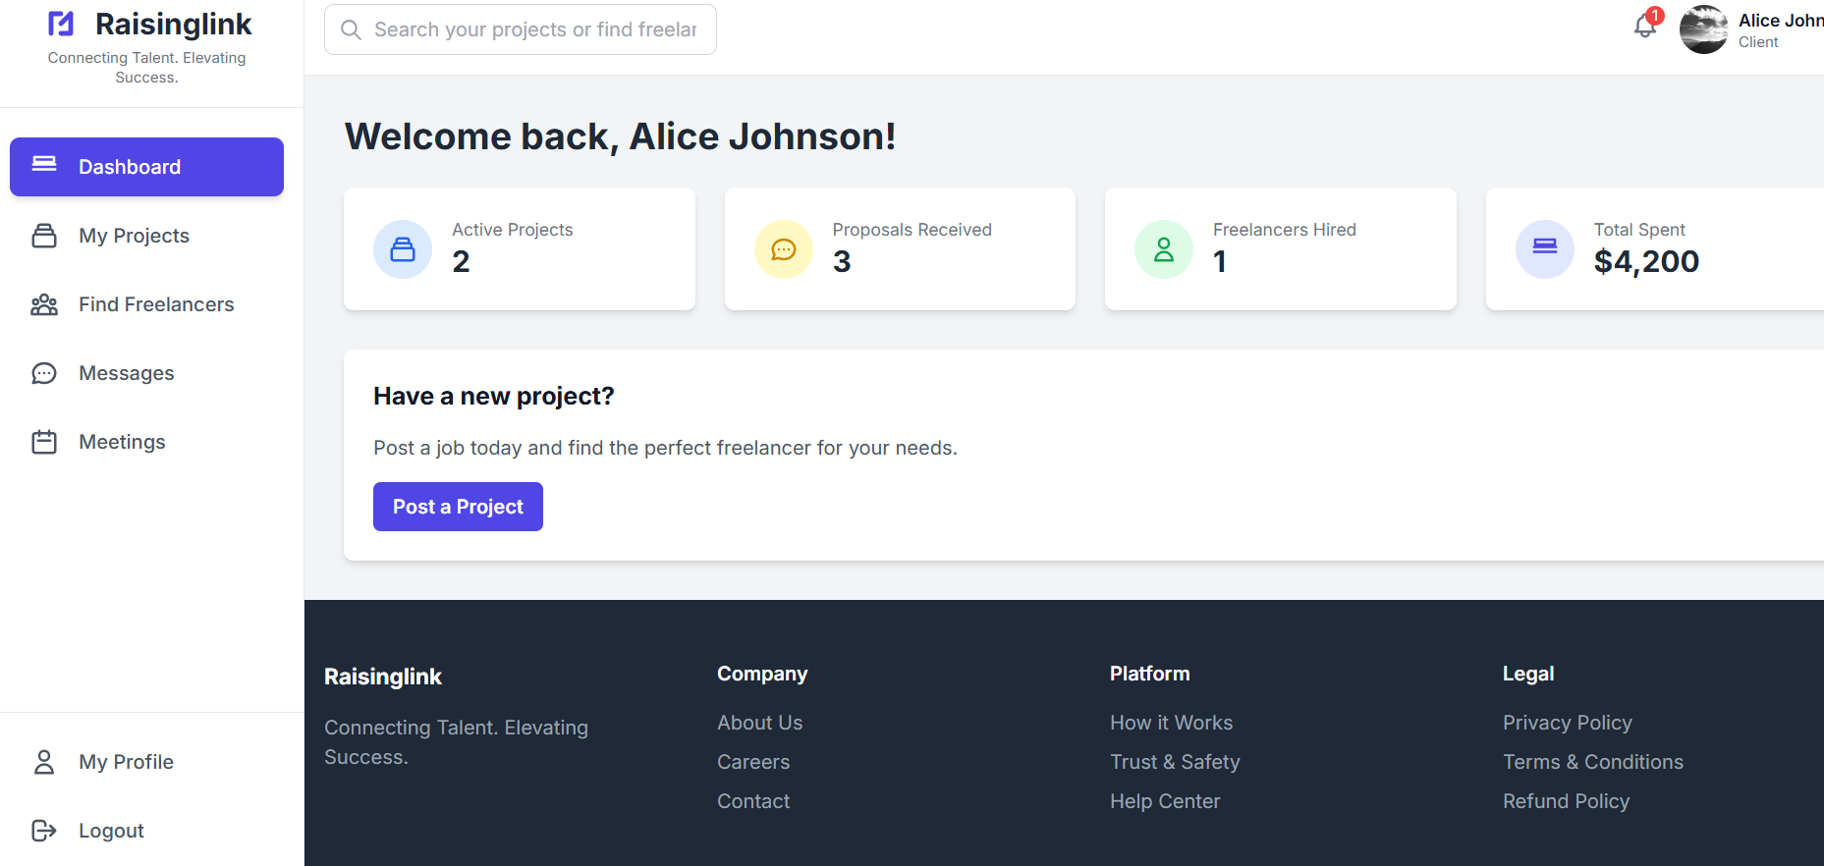Click the Messages chat bubble icon
The width and height of the screenshot is (1824, 866).
44,373
